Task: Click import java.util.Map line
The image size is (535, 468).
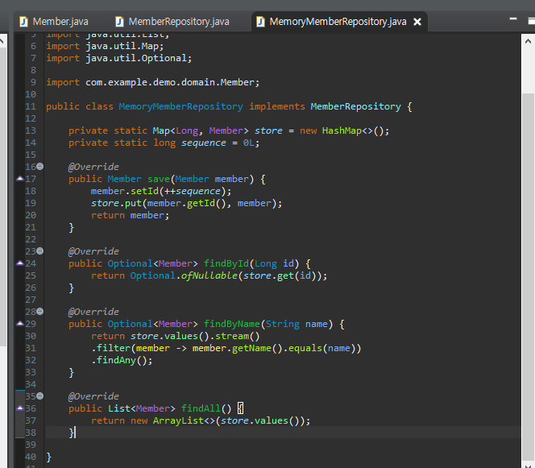Action: coord(105,47)
